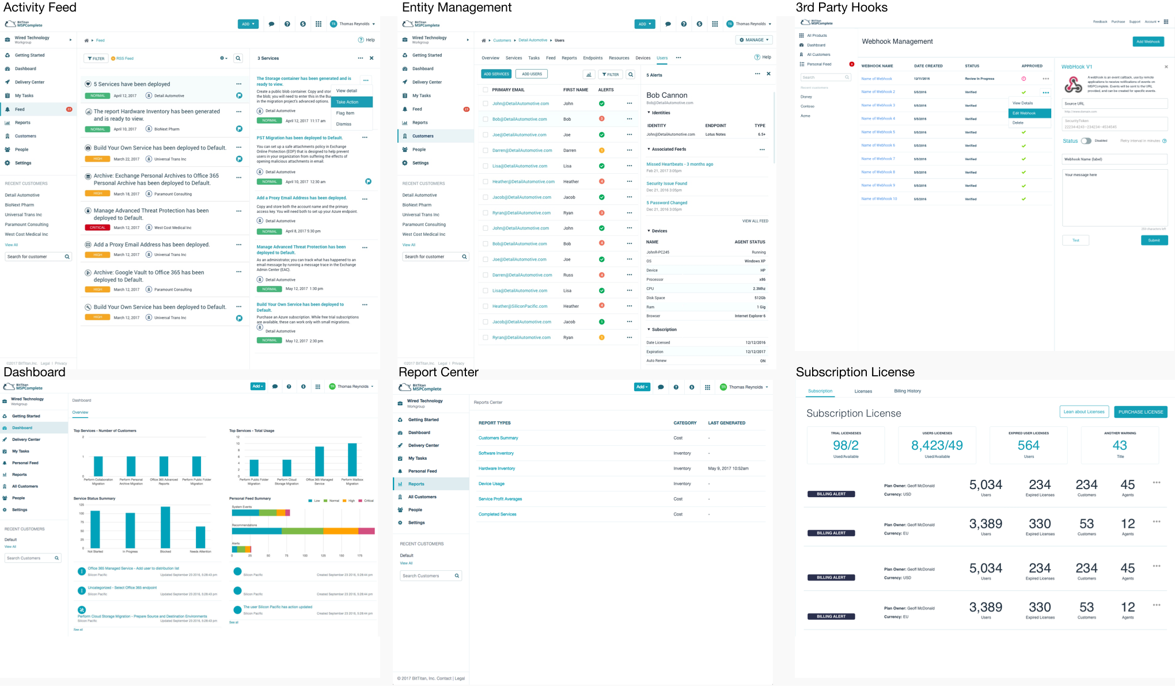Click the PURCHASE LICENSE button
This screenshot has height=687, width=1175.
tap(1140, 412)
